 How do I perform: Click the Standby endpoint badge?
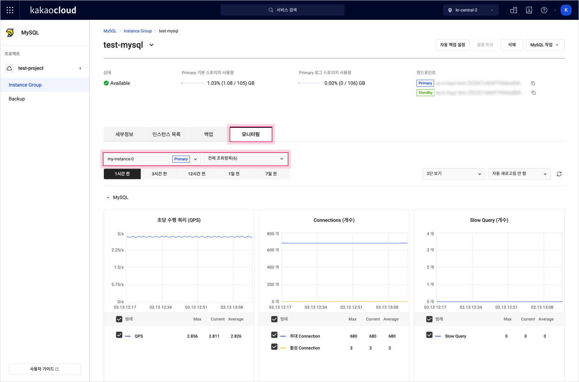(x=425, y=93)
